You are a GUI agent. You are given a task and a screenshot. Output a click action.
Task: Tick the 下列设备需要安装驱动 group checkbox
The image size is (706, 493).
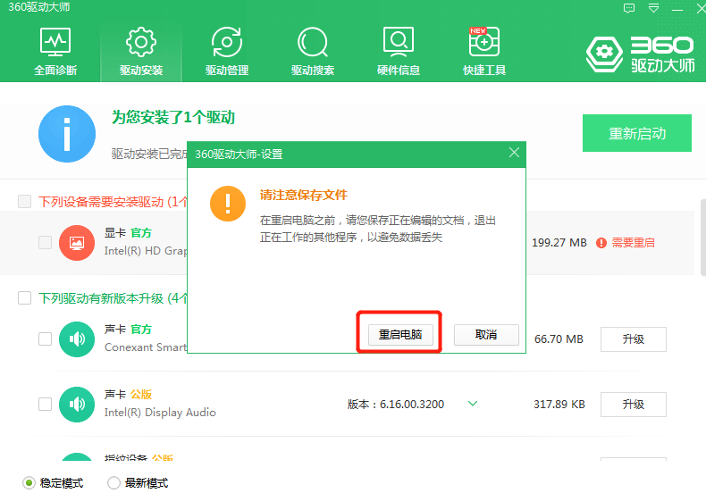[24, 202]
